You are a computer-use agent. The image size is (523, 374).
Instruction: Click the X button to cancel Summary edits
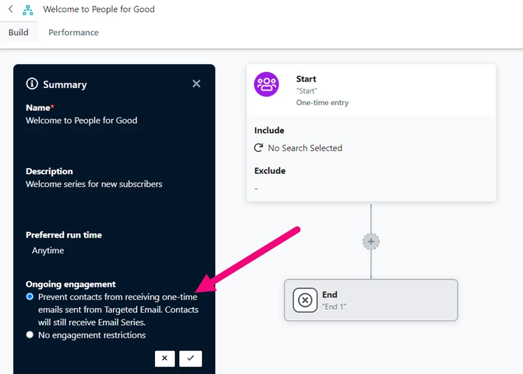165,358
